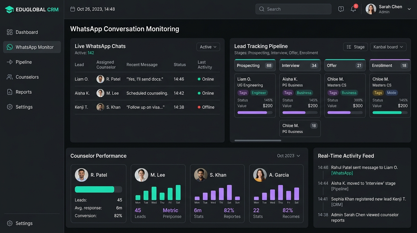
Task: Click the Thu bar in A. Garcia's chart
Action: pyautogui.click(x=281, y=192)
